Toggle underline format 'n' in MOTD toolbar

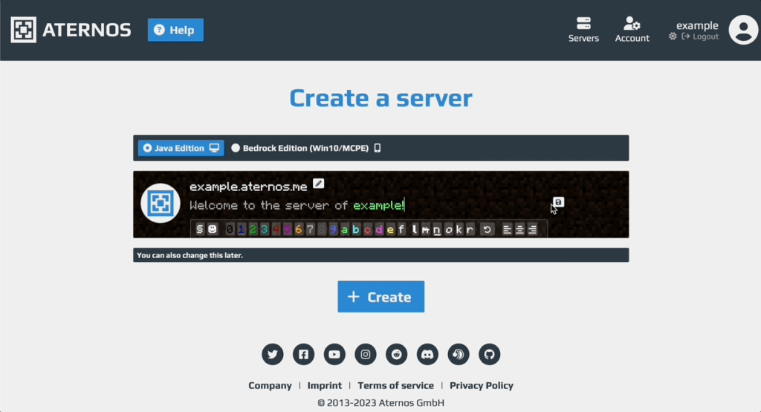(437, 229)
